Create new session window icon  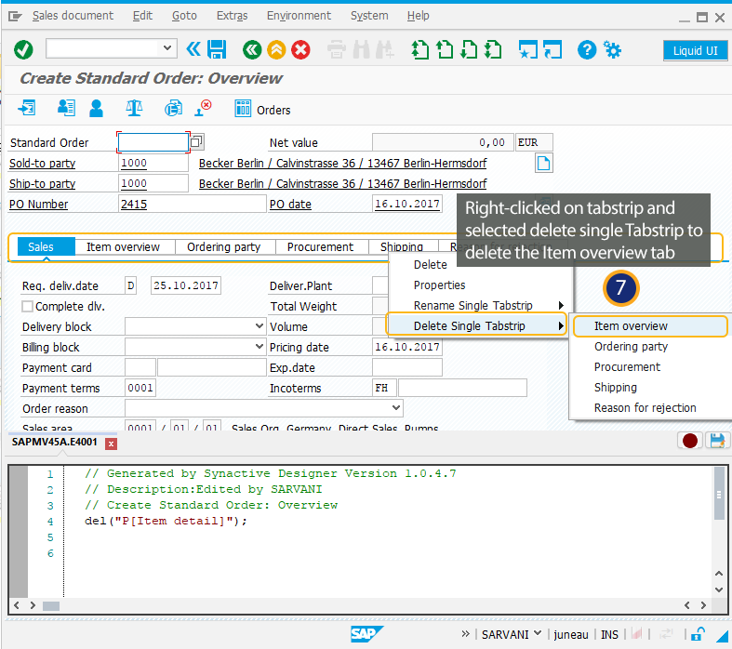pyautogui.click(x=528, y=49)
